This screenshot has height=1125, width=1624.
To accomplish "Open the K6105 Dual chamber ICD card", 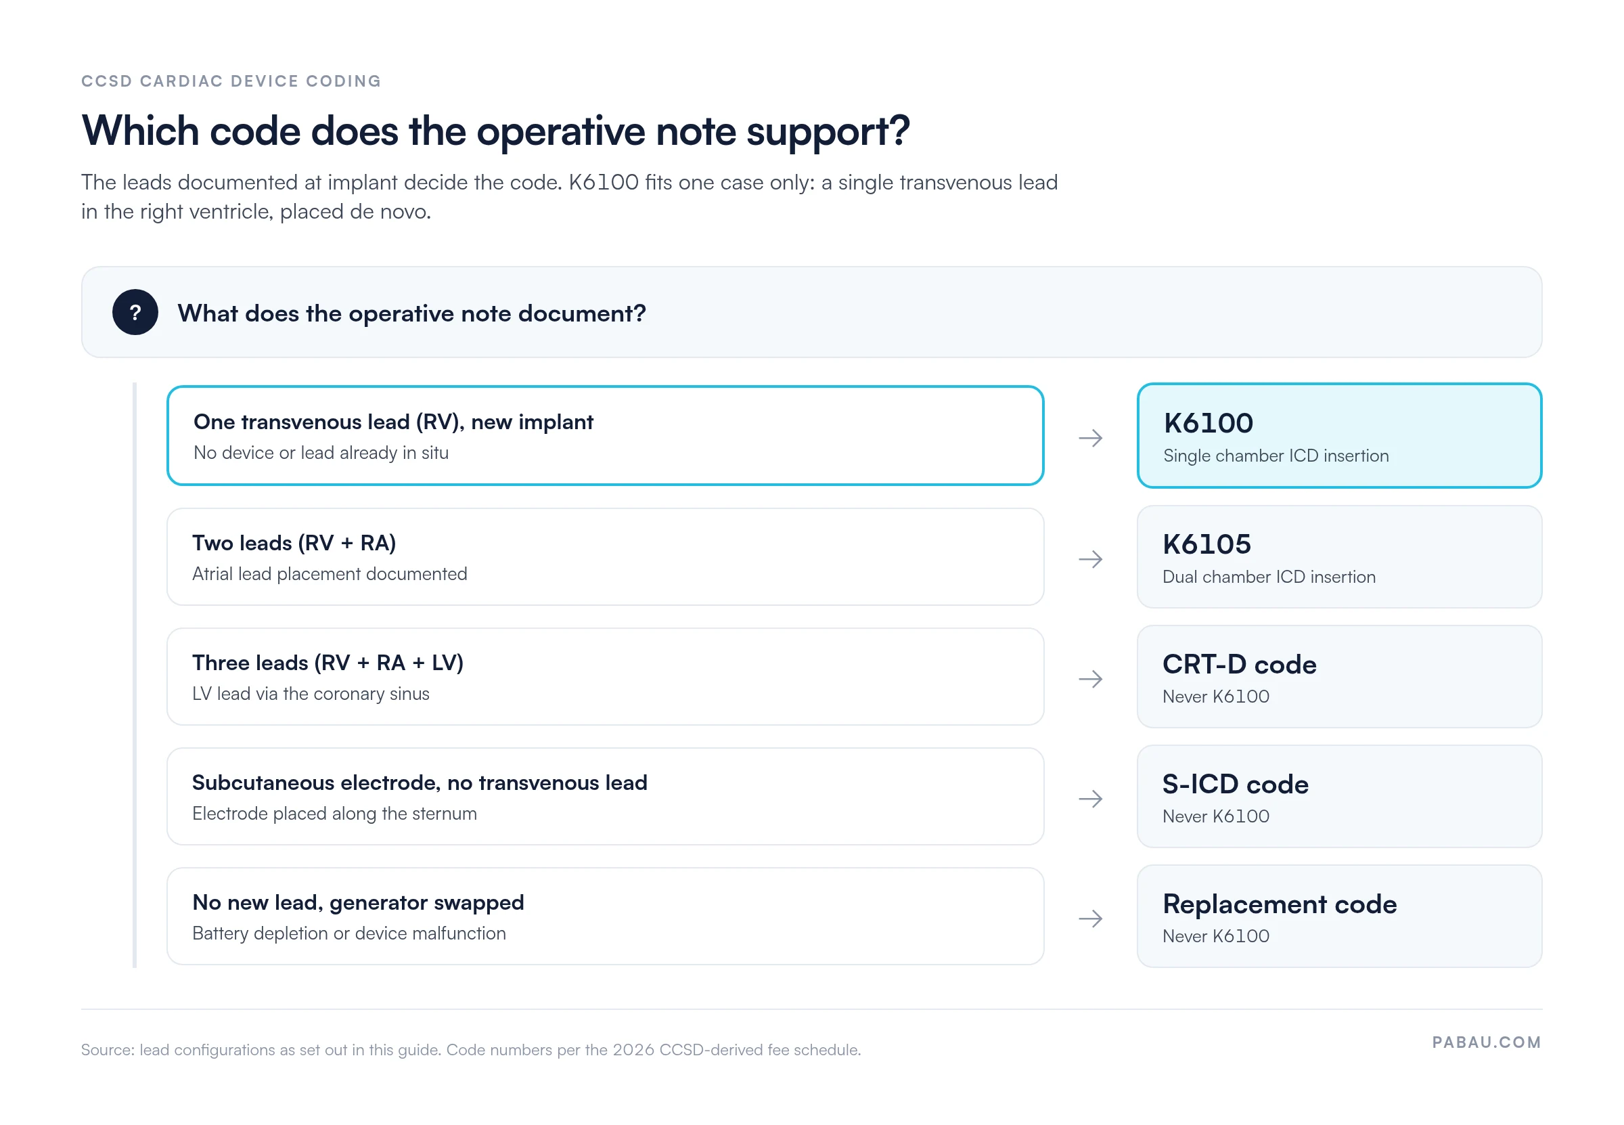I will coord(1339,557).
